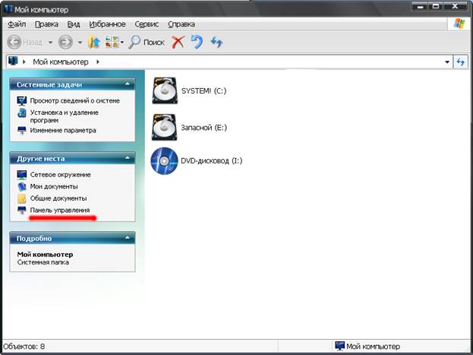Click the Forward navigation arrow button
Viewport: 473px width, 355px height.
(x=65, y=42)
